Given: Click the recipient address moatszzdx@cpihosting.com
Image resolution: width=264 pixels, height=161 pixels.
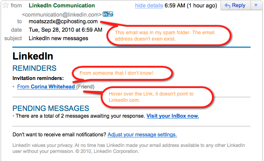Looking at the screenshot, I should tap(63, 21).
